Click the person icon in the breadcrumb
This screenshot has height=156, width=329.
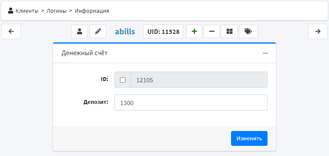tap(11, 11)
